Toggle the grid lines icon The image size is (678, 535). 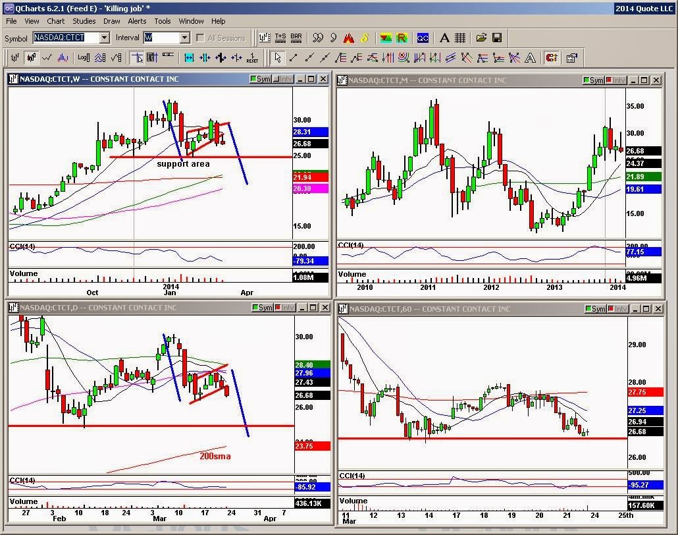pyautogui.click(x=459, y=38)
